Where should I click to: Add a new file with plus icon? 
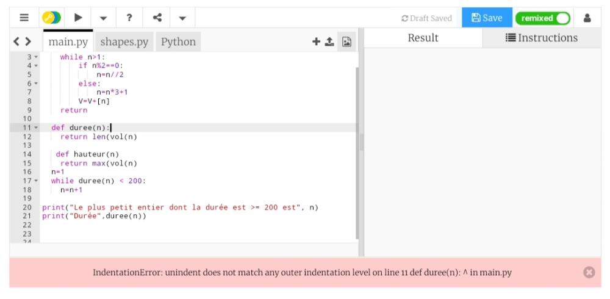(316, 41)
